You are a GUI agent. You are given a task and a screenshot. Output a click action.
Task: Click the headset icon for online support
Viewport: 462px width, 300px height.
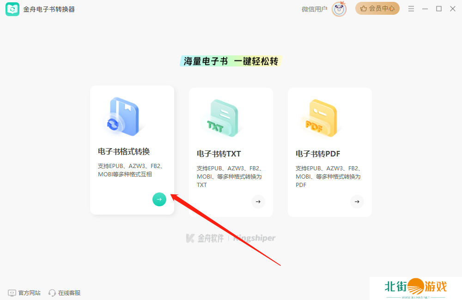pyautogui.click(x=52, y=293)
